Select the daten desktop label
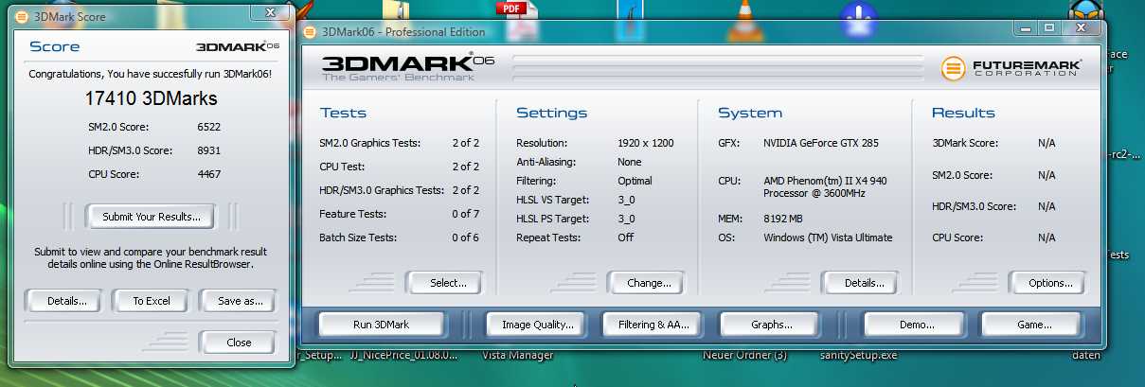1145x387 pixels. (1085, 356)
